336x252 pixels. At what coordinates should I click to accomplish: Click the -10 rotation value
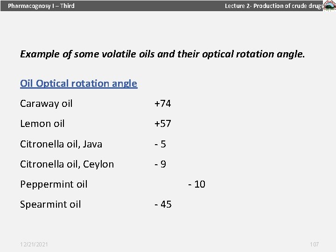(x=196, y=184)
